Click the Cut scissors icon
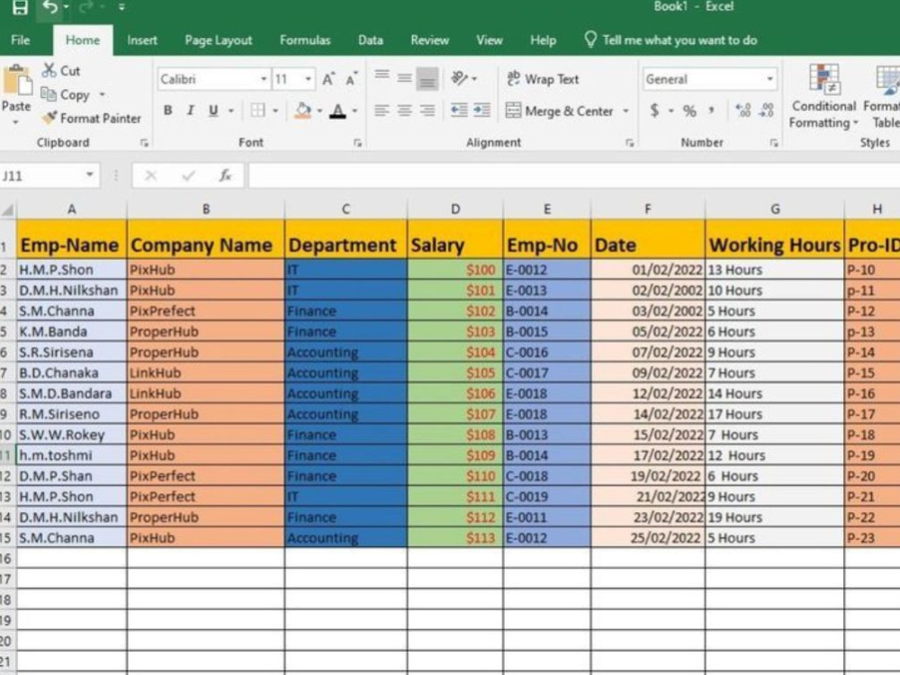900x675 pixels. point(49,70)
